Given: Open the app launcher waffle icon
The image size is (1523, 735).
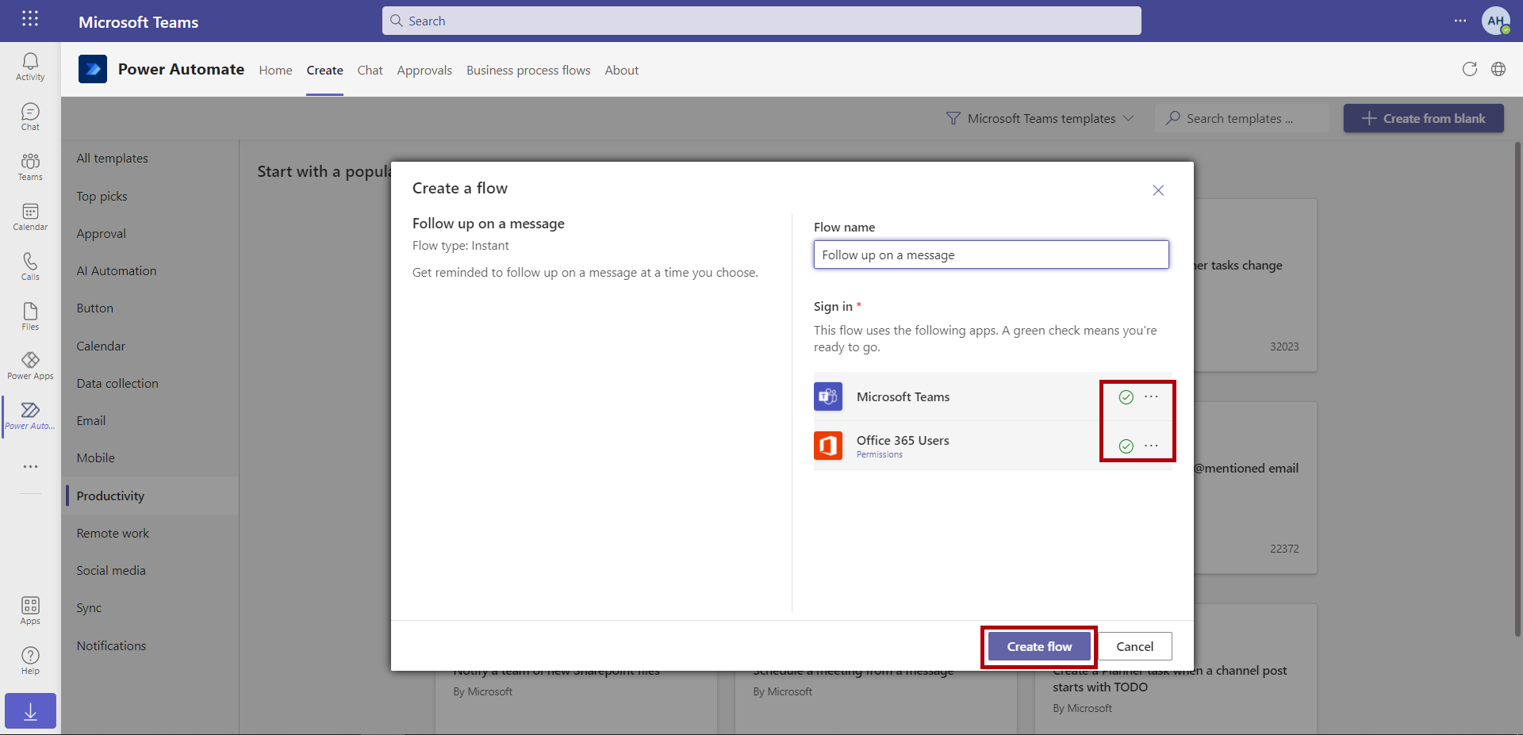Looking at the screenshot, I should click(x=30, y=19).
